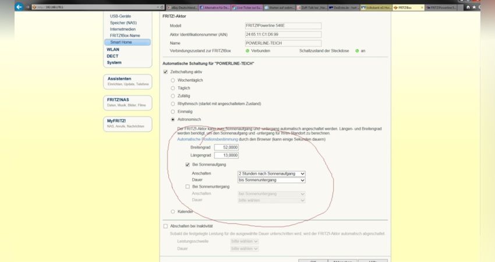This screenshot has width=495, height=262.
Task: Toggle the Abschalten bei Inaktivität checkbox
Action: point(165,226)
